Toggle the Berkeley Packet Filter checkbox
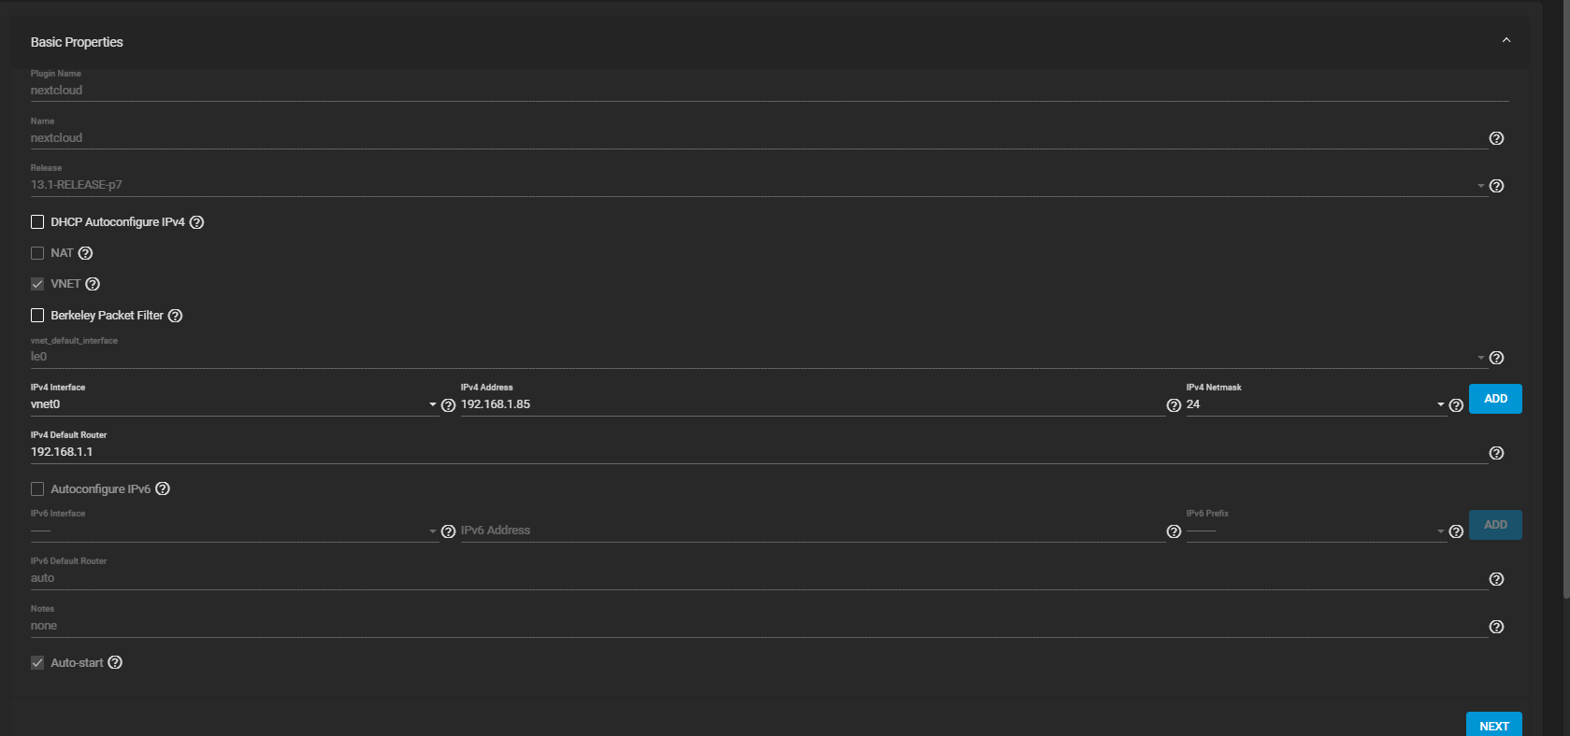 [x=37, y=316]
